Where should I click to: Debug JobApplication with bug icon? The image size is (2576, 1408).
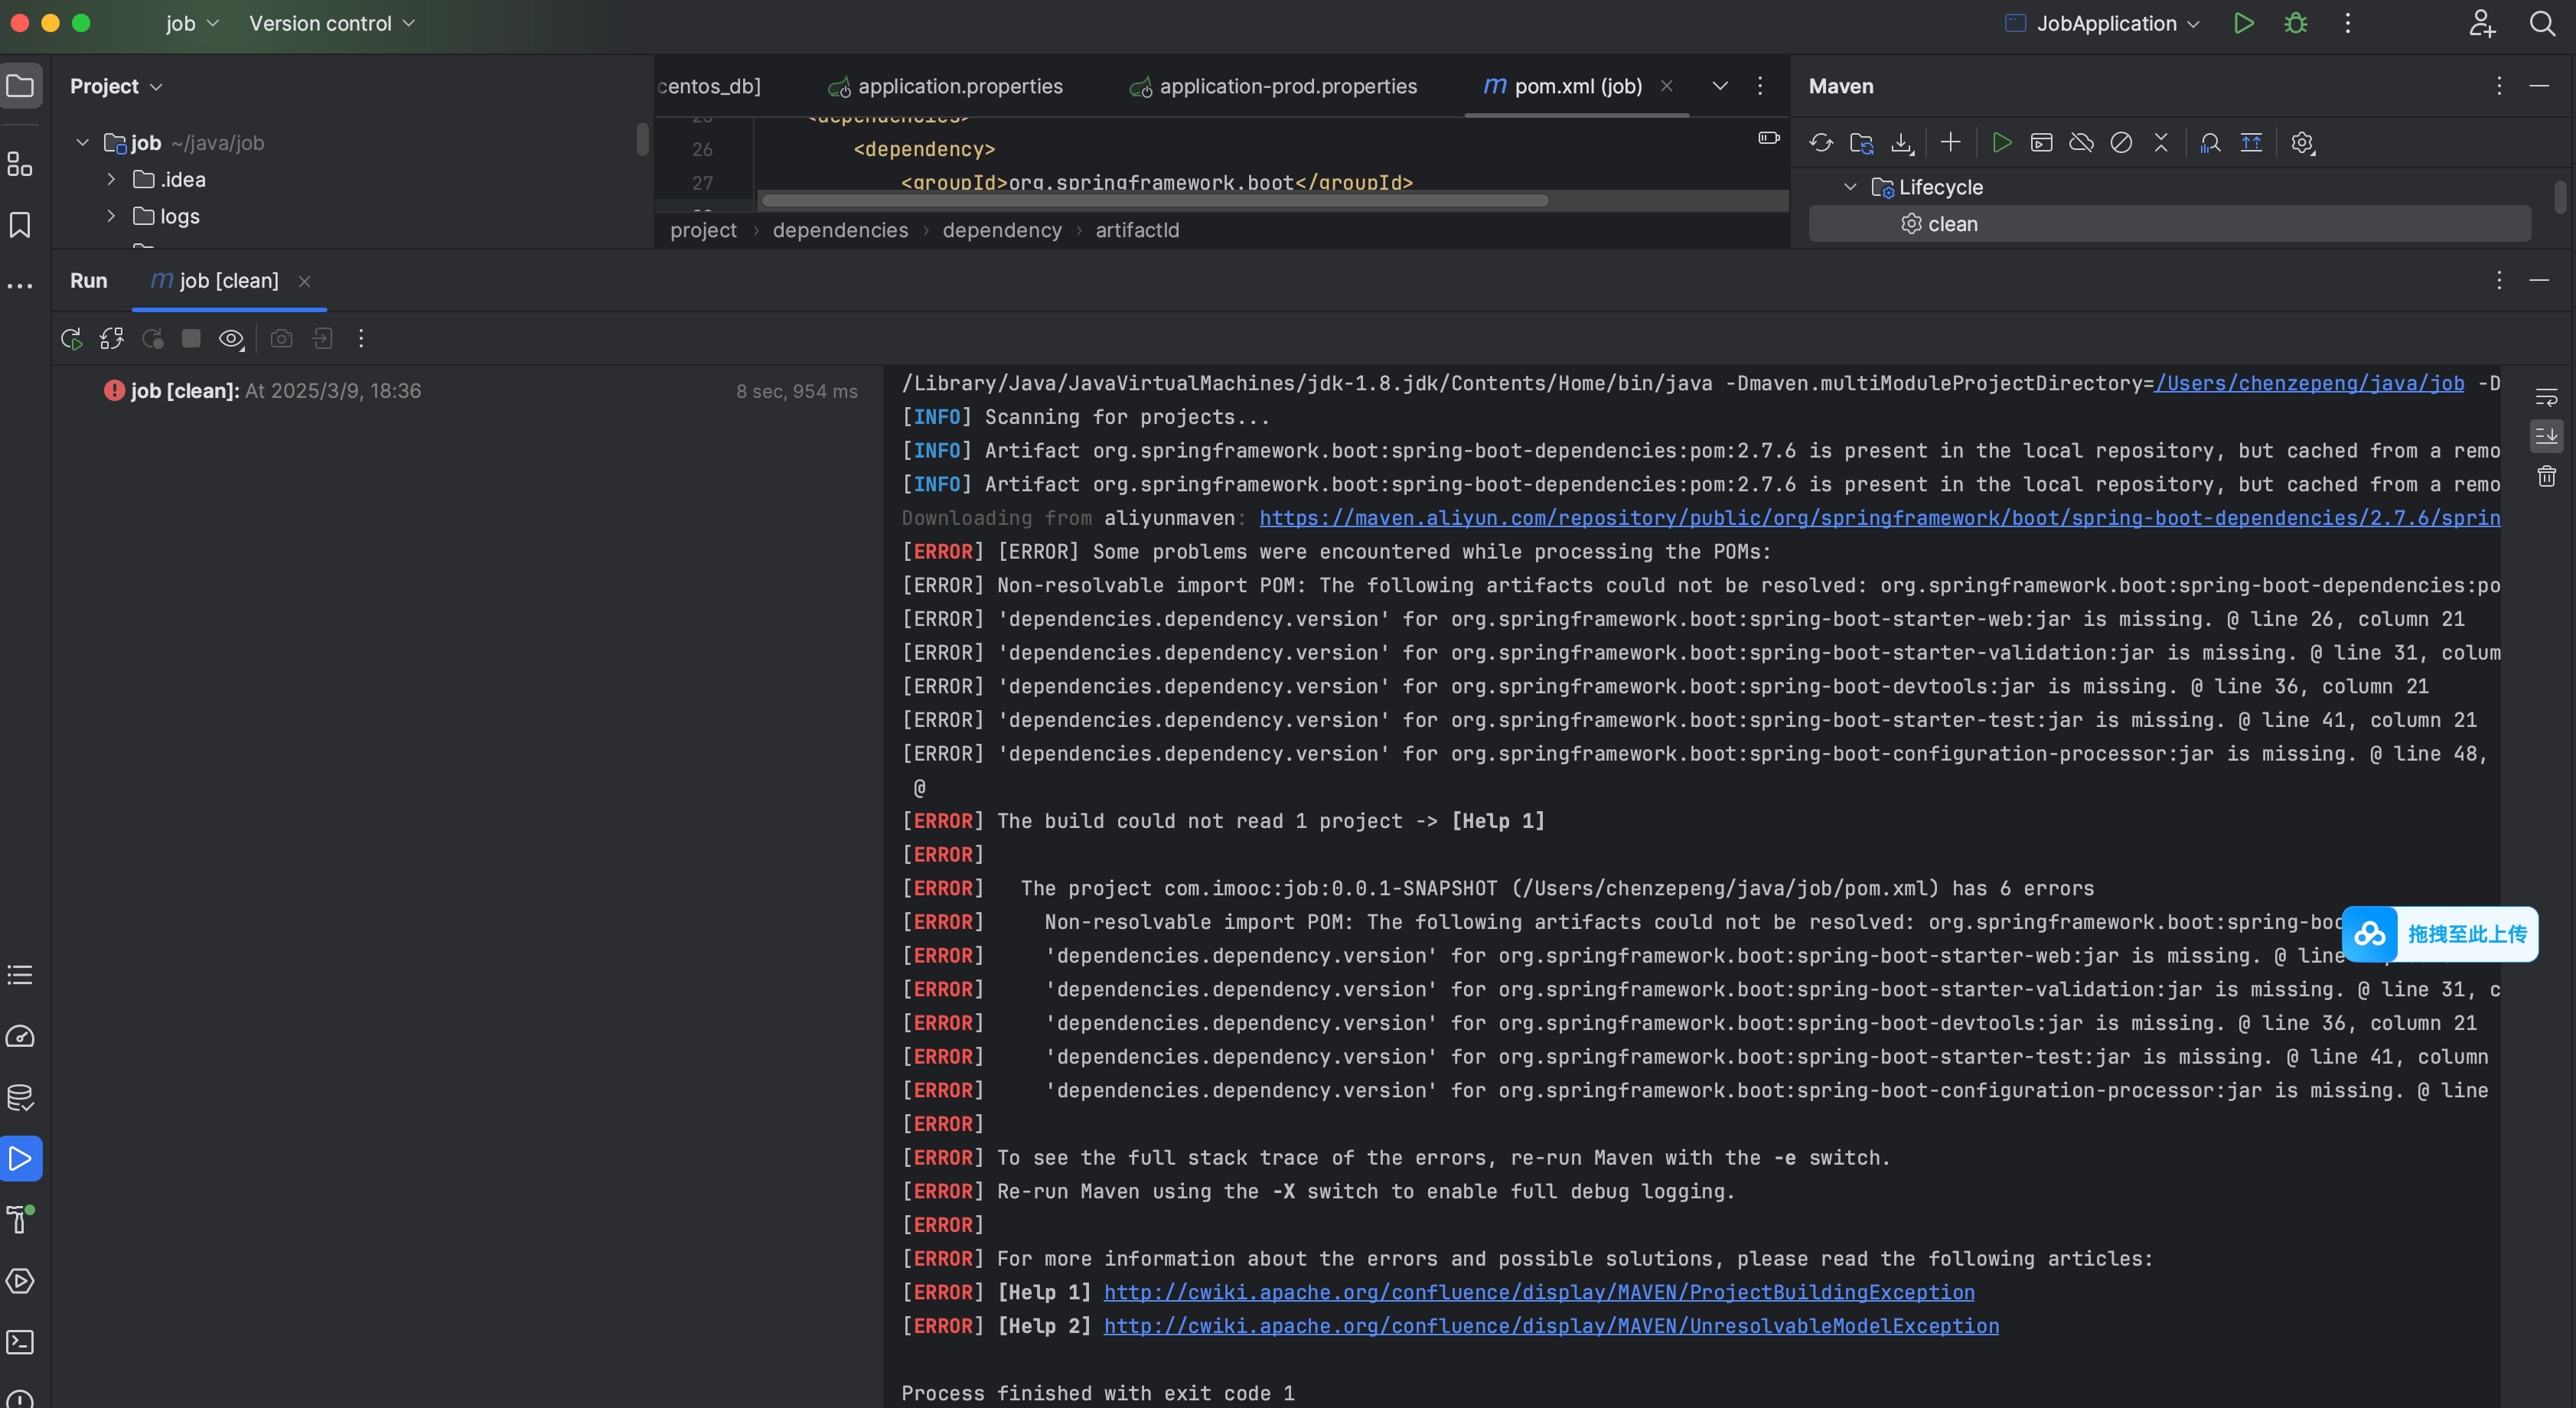(x=2296, y=23)
